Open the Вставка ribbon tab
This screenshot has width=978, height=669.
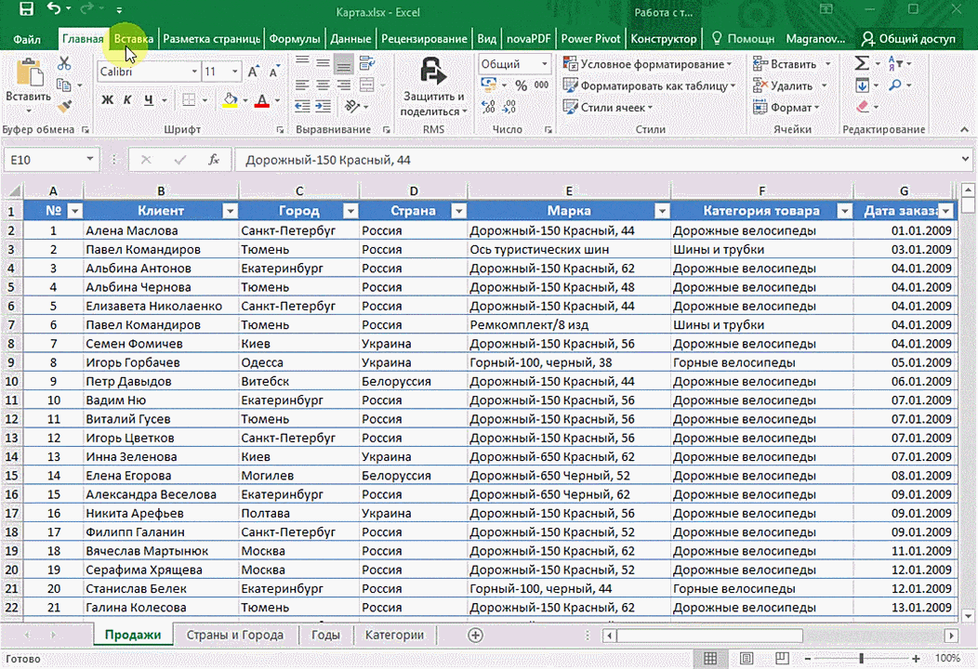(x=133, y=39)
